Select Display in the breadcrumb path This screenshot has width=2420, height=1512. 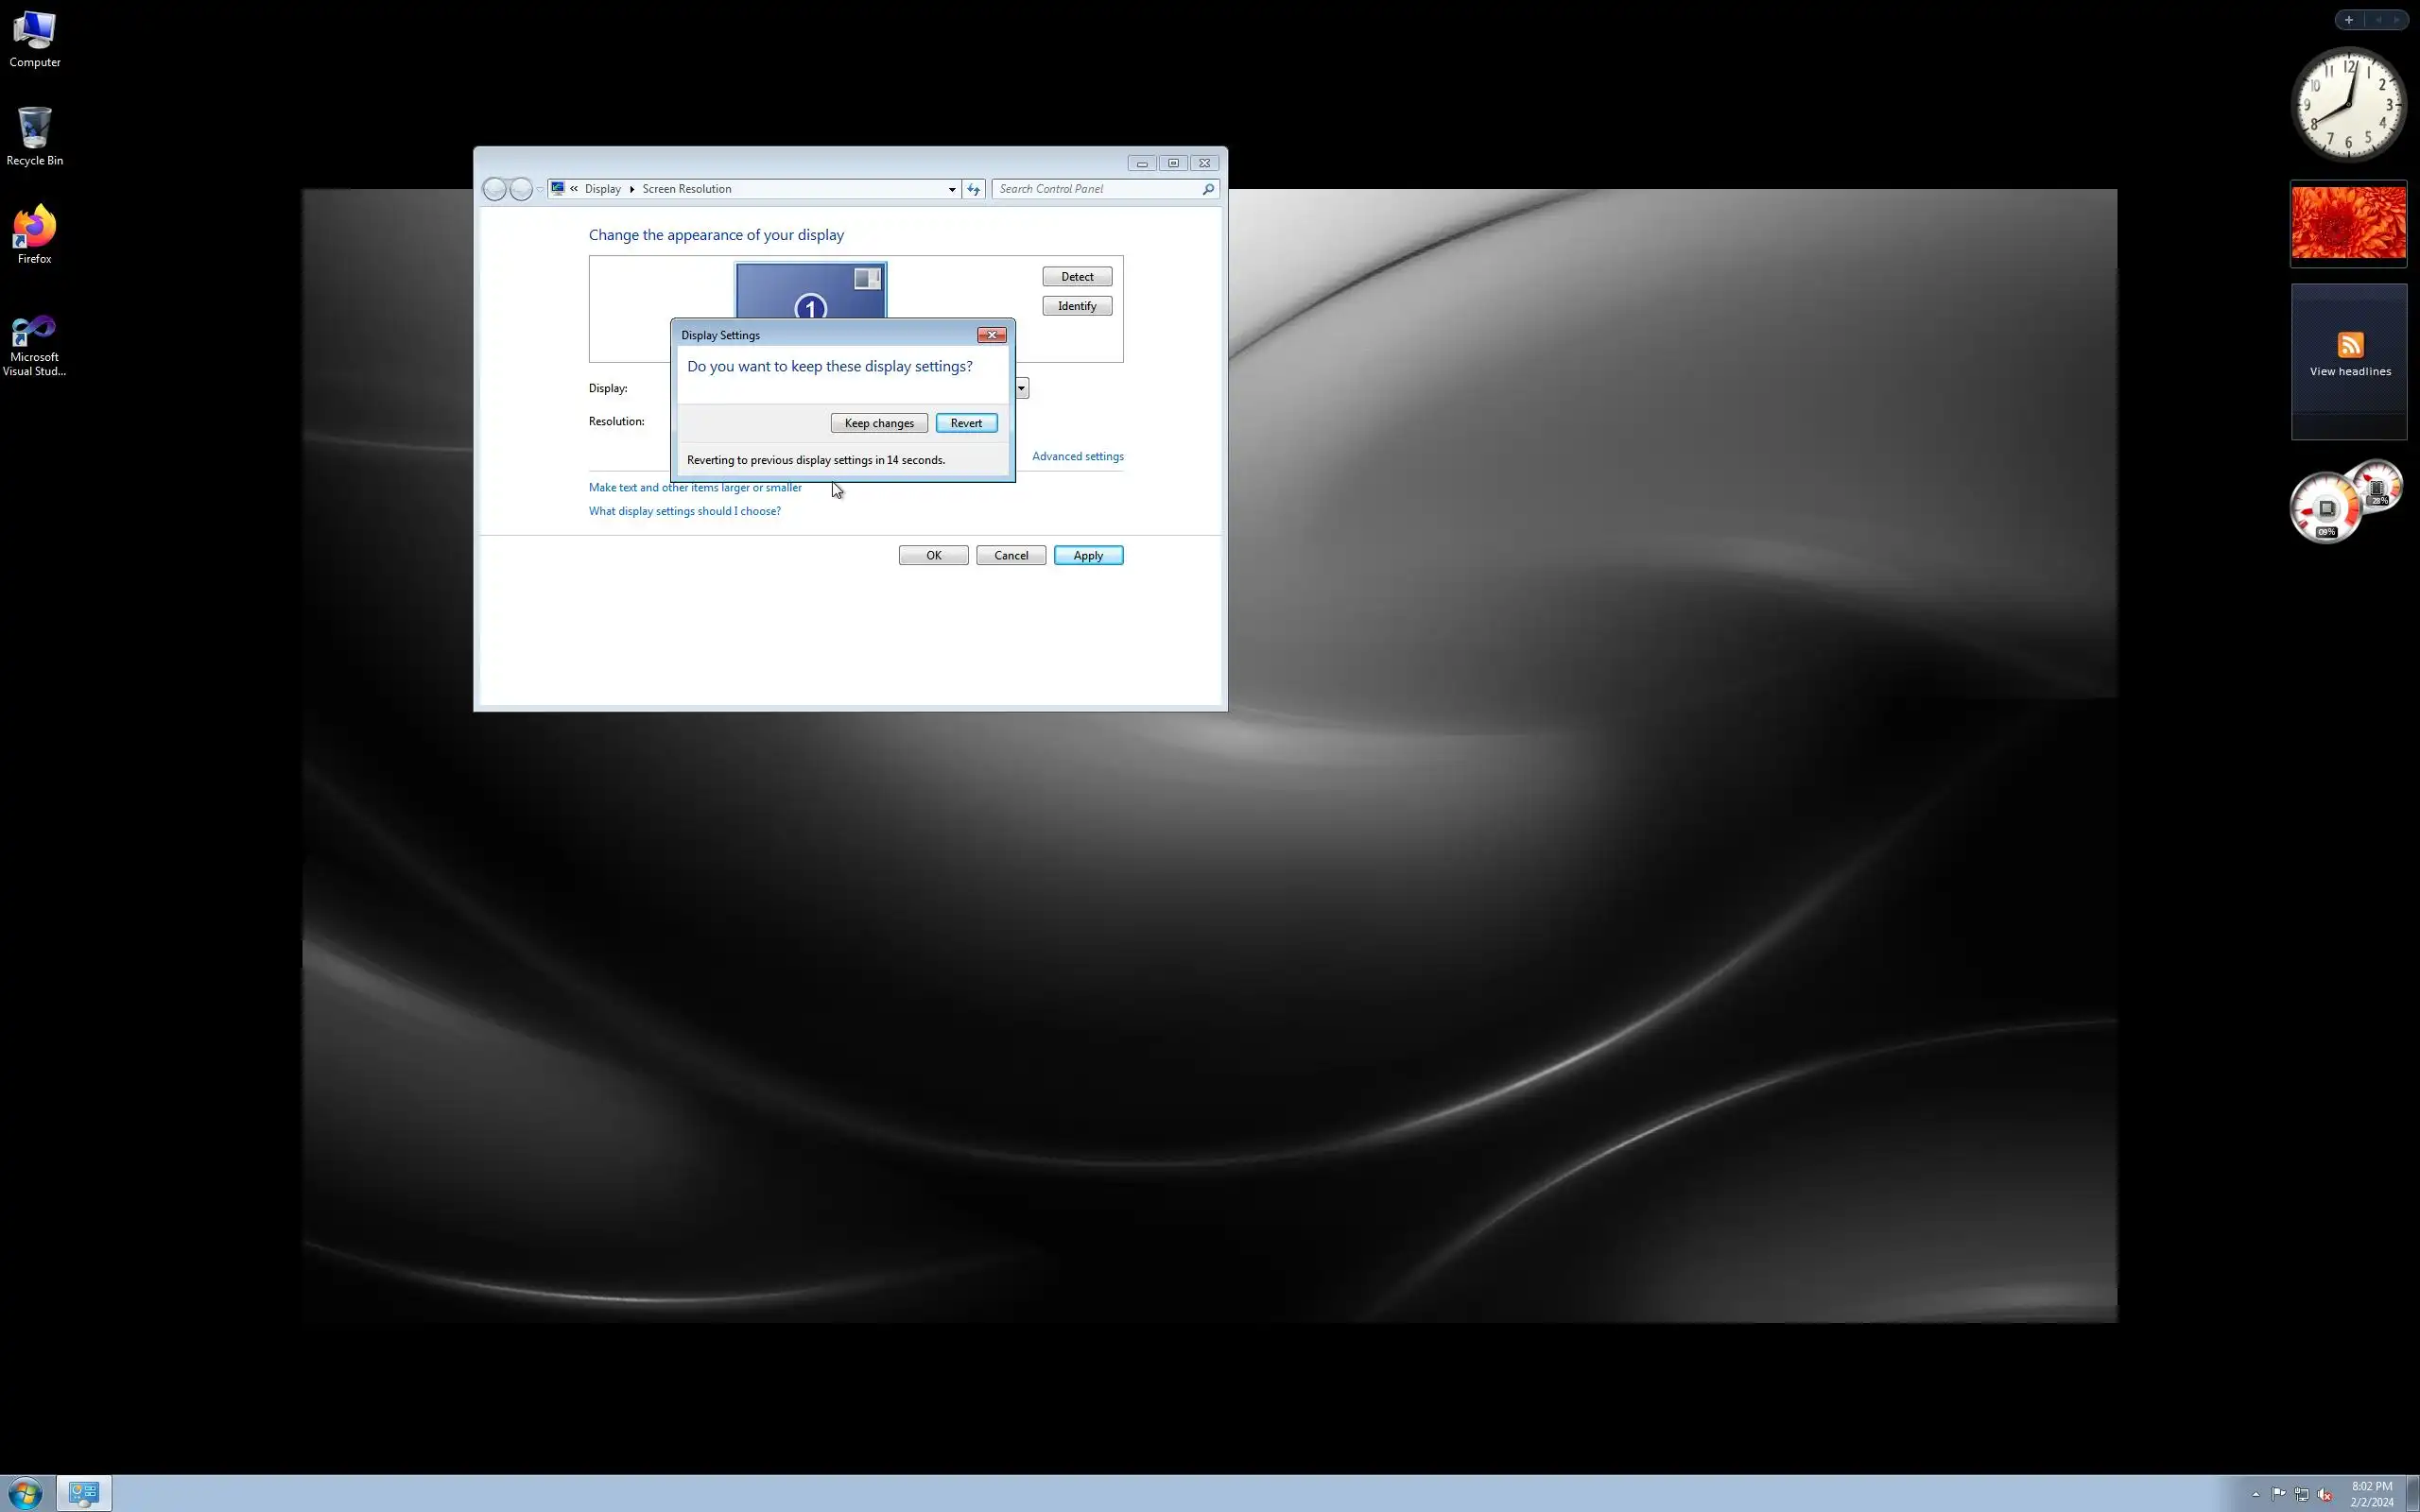point(602,189)
